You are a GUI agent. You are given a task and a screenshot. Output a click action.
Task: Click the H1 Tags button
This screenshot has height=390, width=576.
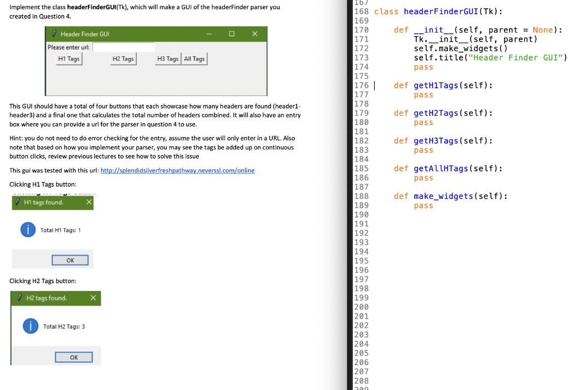pos(68,58)
